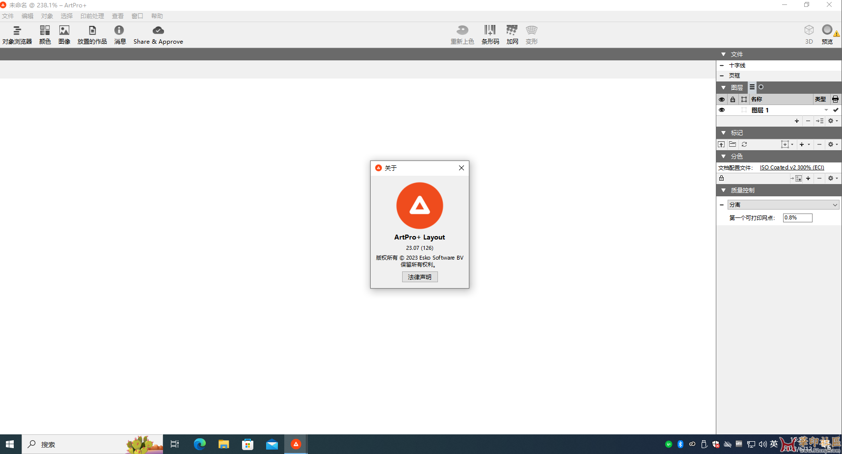Open the 对象浏览器 object browser
Screen dimensions: 842x454
click(x=17, y=35)
